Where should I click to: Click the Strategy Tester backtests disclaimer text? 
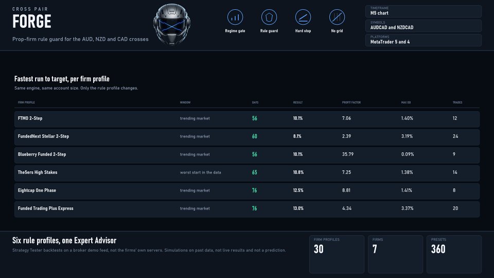coord(149,250)
